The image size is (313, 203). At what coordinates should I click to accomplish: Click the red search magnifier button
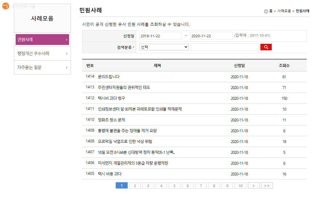pos(266,47)
